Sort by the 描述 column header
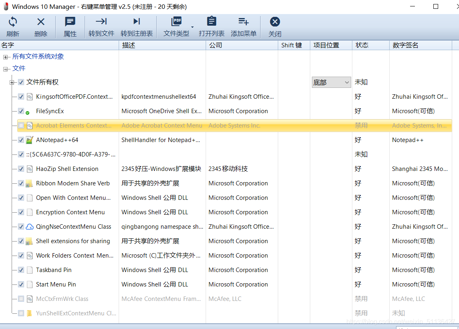459x329 pixels. (x=162, y=45)
